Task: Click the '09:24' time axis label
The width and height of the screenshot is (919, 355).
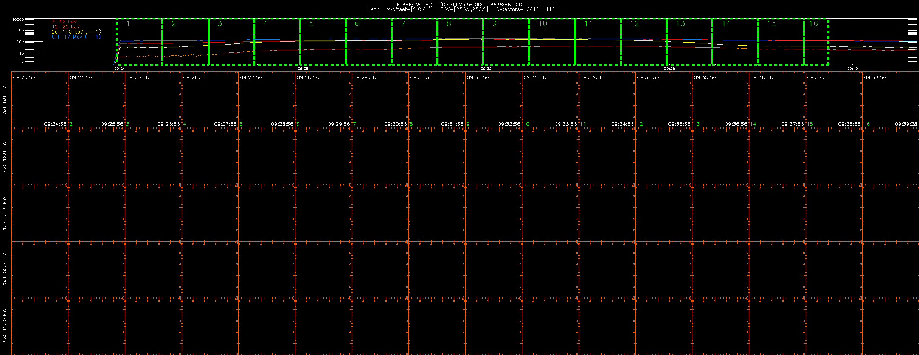Action: click(x=120, y=69)
